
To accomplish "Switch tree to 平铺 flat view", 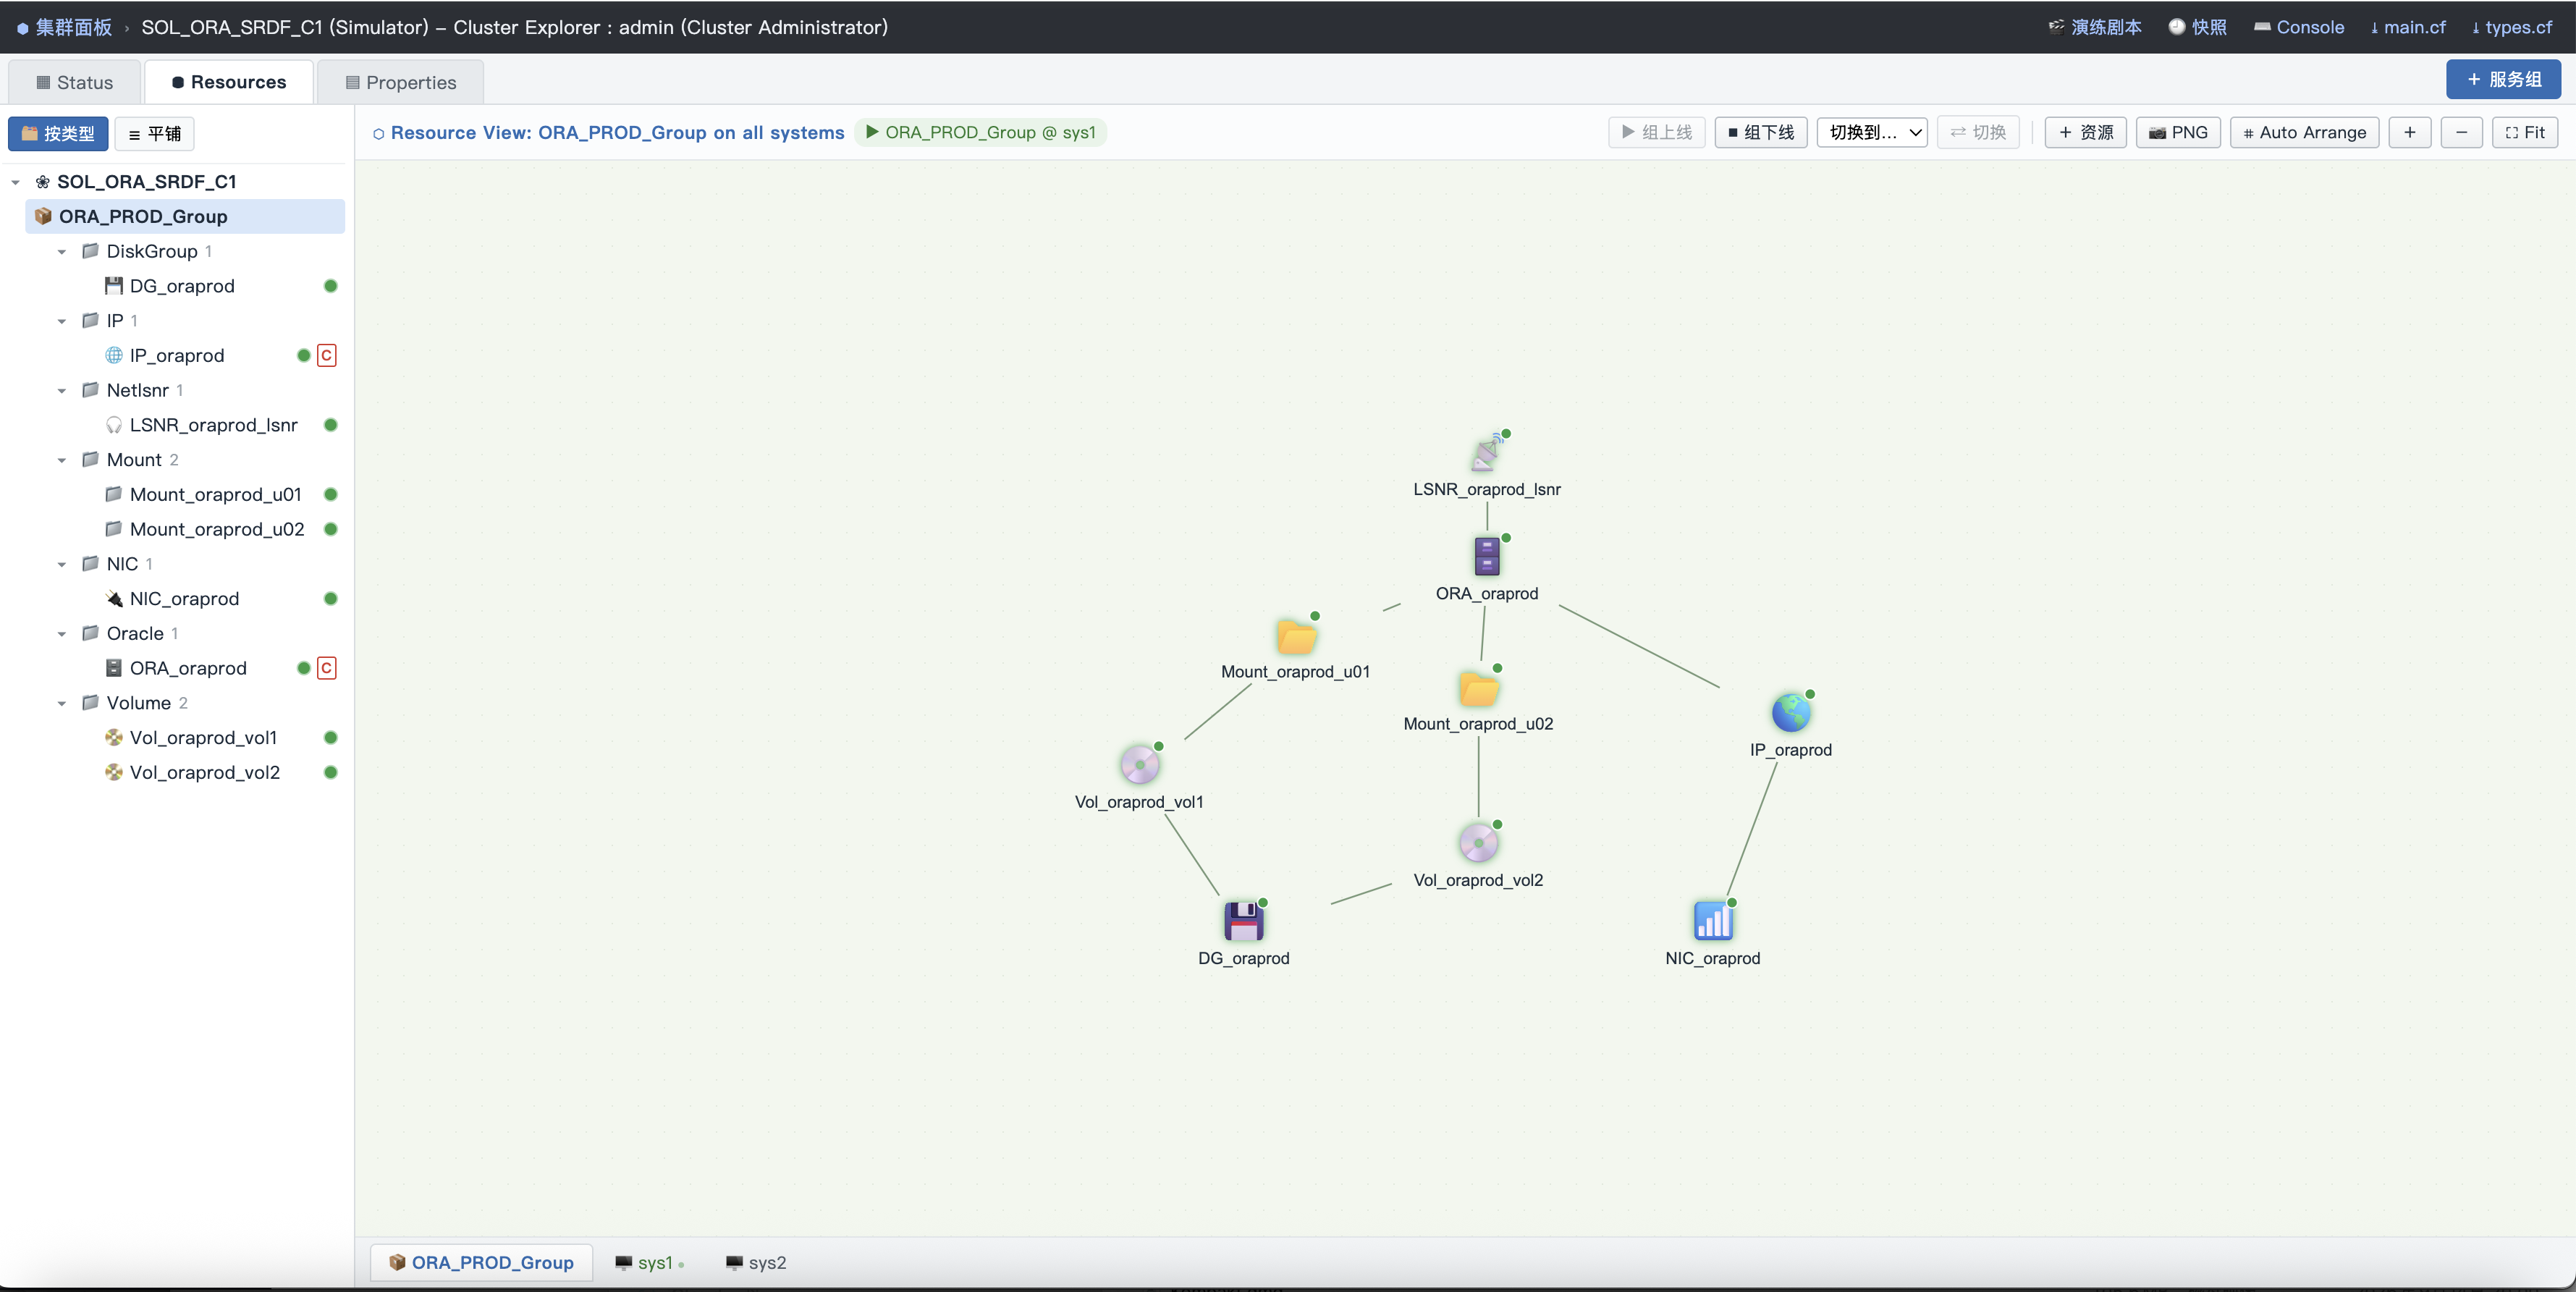I will [154, 133].
